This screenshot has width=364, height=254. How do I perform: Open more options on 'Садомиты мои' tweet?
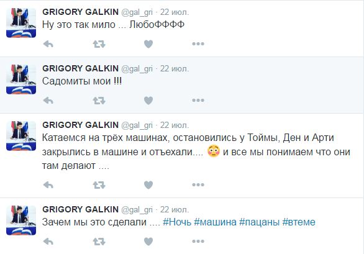pyautogui.click(x=198, y=101)
